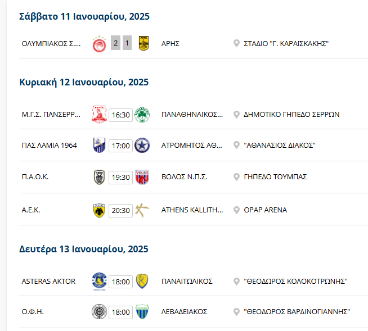The height and width of the screenshot is (331, 368).
Task: Click the Asteras Aktor round crest
Action: (x=99, y=282)
